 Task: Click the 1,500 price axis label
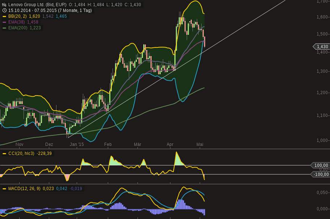pyautogui.click(x=322, y=34)
